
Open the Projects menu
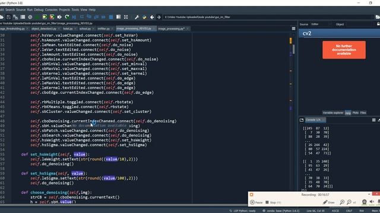click(x=64, y=9)
